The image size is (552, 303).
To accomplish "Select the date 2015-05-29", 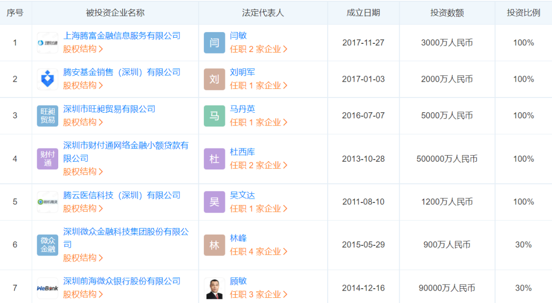I will [x=363, y=245].
